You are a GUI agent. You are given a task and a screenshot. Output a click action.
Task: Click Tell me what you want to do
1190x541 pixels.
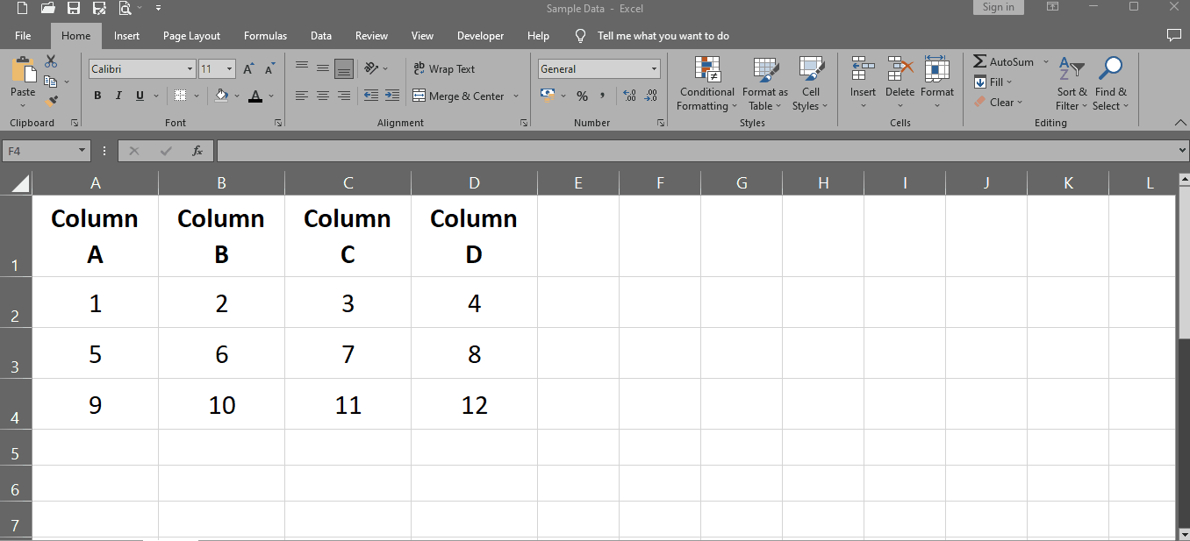click(x=663, y=36)
